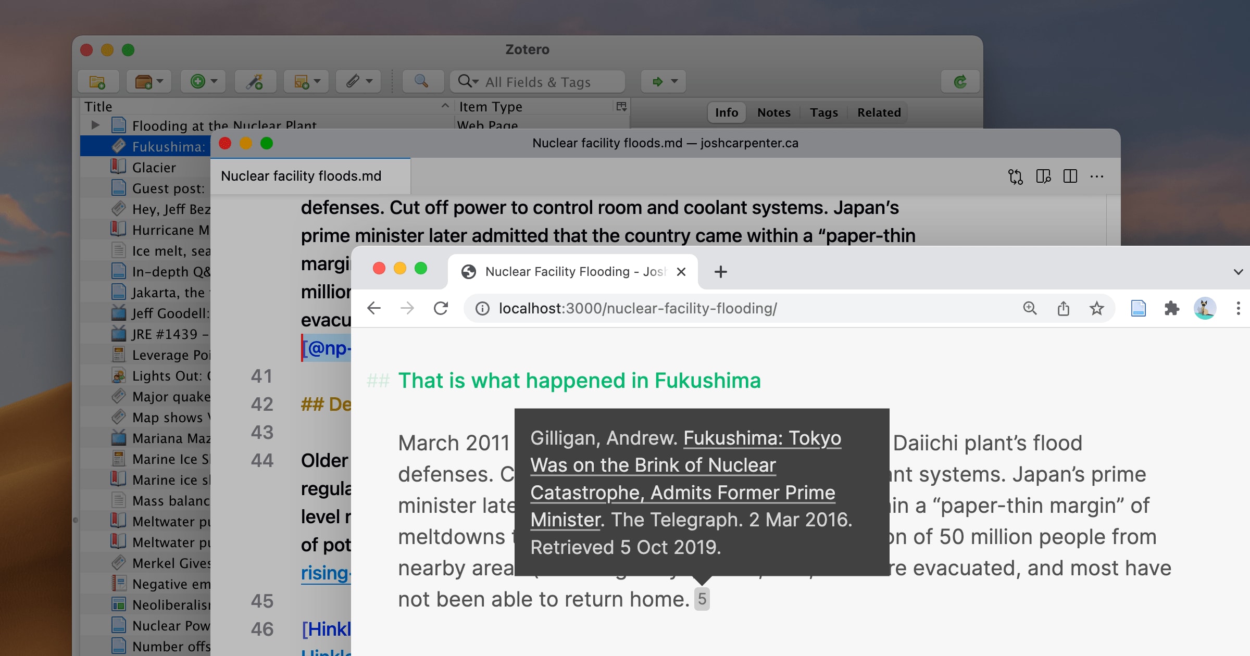Click browser profile avatar
This screenshot has width=1250, height=656.
pos(1205,308)
